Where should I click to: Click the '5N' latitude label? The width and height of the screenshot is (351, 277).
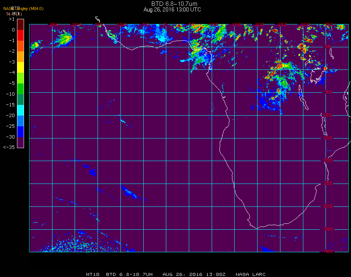pos(328,47)
